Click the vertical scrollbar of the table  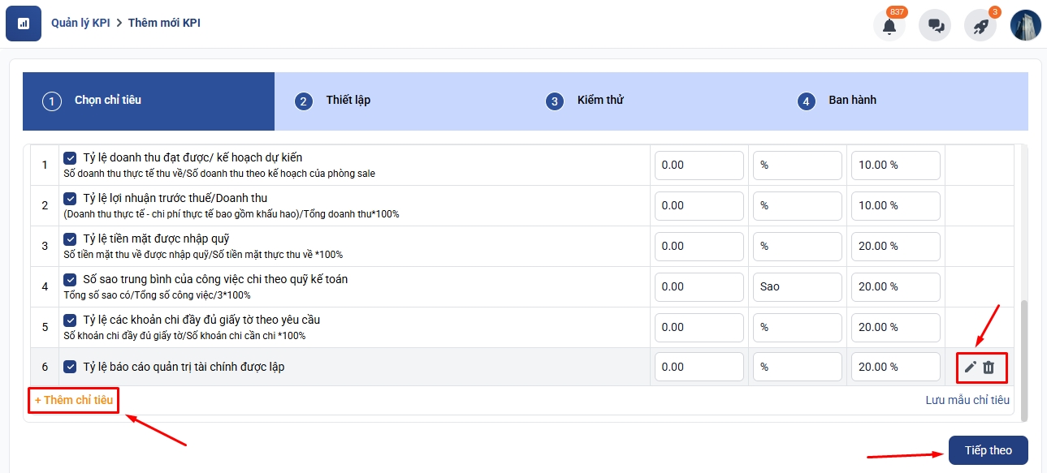[x=1024, y=357]
